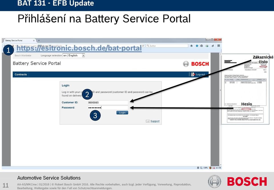The width and height of the screenshot is (274, 190).
Task: Select the Battery Service Portal browser tab
Action: 19,40
